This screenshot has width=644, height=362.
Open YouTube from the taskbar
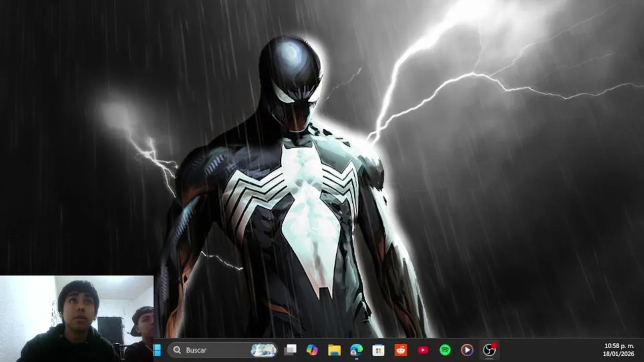click(x=423, y=350)
